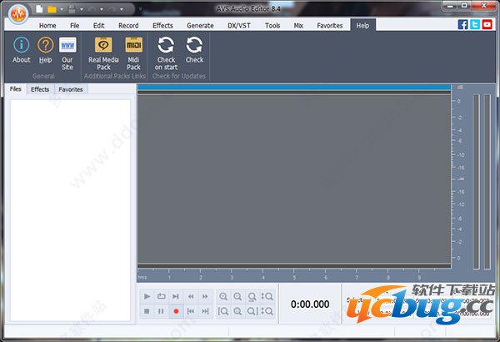Image resolution: width=500 pixels, height=342 pixels.
Task: Zoom in vertically with top-row arrows magnifier
Action: tap(267, 296)
